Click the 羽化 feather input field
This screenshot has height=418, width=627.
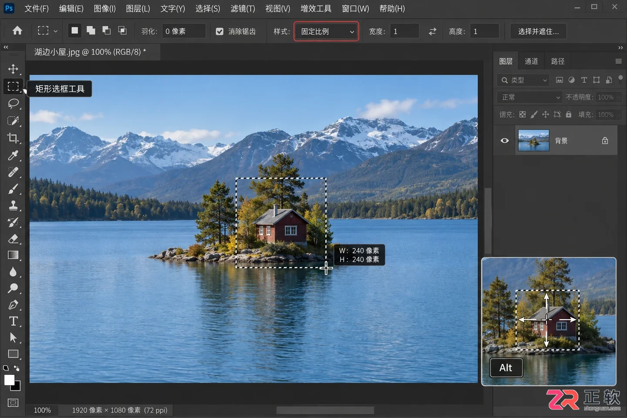184,31
